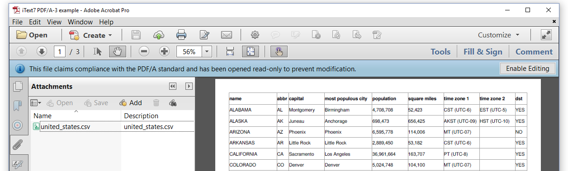Click the Zoom in plus button

click(165, 51)
